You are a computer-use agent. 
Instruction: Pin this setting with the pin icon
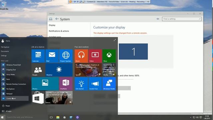[x=158, y=19]
